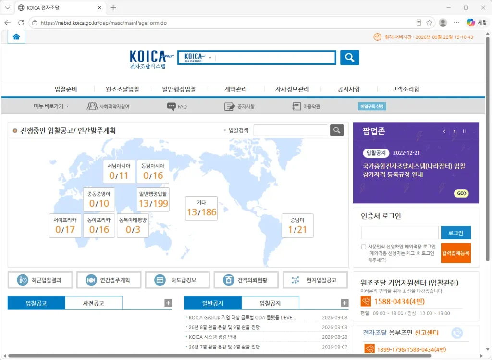This screenshot has height=360, width=492.
Task: Click the 중동중앙아 0/10 map box
Action: pyautogui.click(x=99, y=199)
